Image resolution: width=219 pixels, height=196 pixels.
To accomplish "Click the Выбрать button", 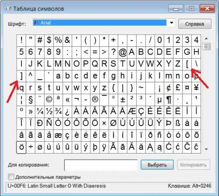I will pos(157,165).
